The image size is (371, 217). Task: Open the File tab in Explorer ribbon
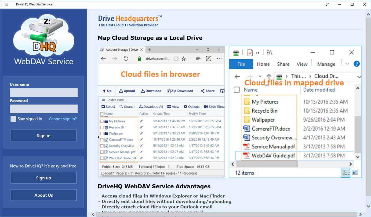pyautogui.click(x=241, y=64)
